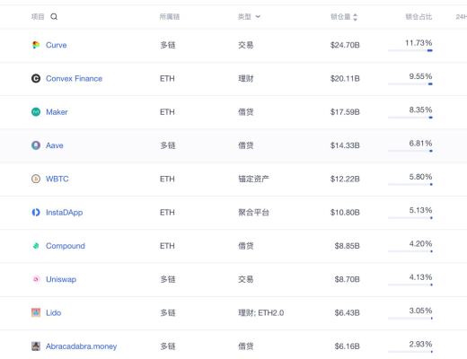Click the WBTC logo icon
Viewport: 467px width, 359px height.
pyautogui.click(x=36, y=179)
